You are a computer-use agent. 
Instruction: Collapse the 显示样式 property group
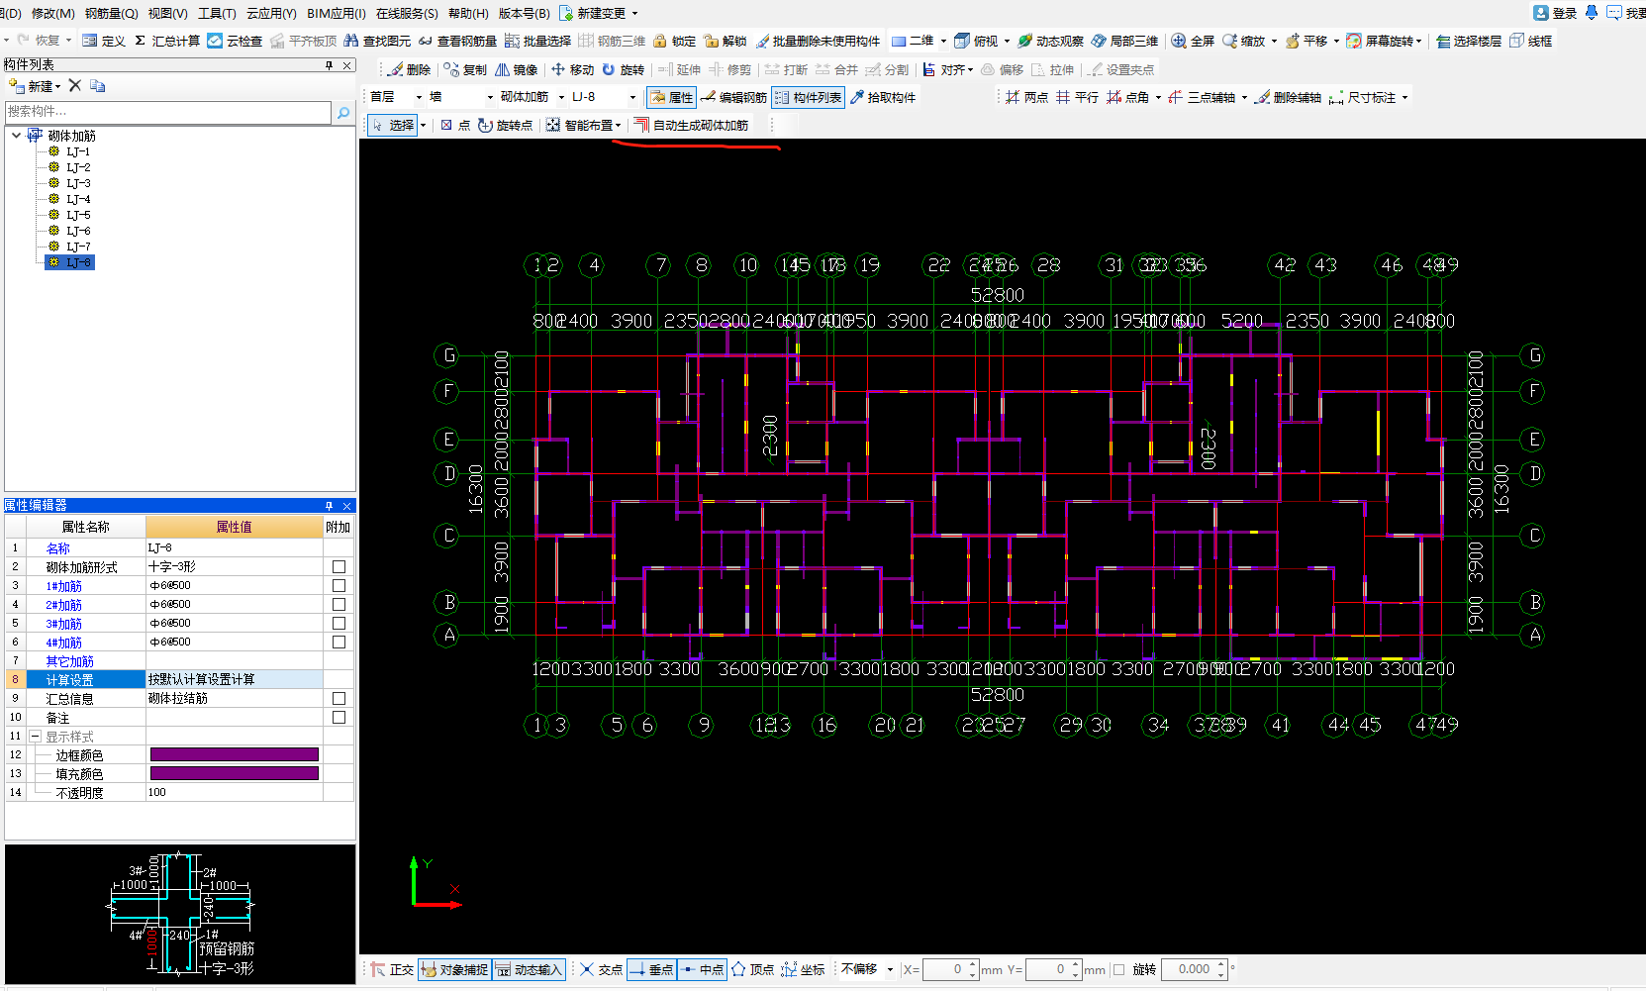click(x=35, y=737)
